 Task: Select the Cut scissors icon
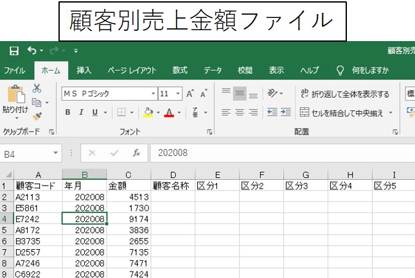click(37, 89)
